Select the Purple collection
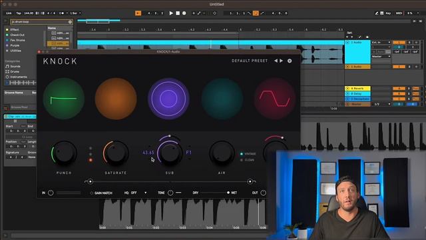426x240 pixels. coord(15,45)
